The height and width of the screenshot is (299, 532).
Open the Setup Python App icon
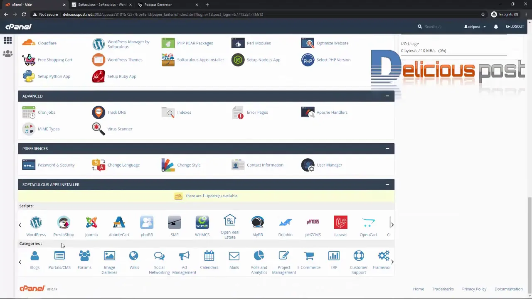[29, 76]
